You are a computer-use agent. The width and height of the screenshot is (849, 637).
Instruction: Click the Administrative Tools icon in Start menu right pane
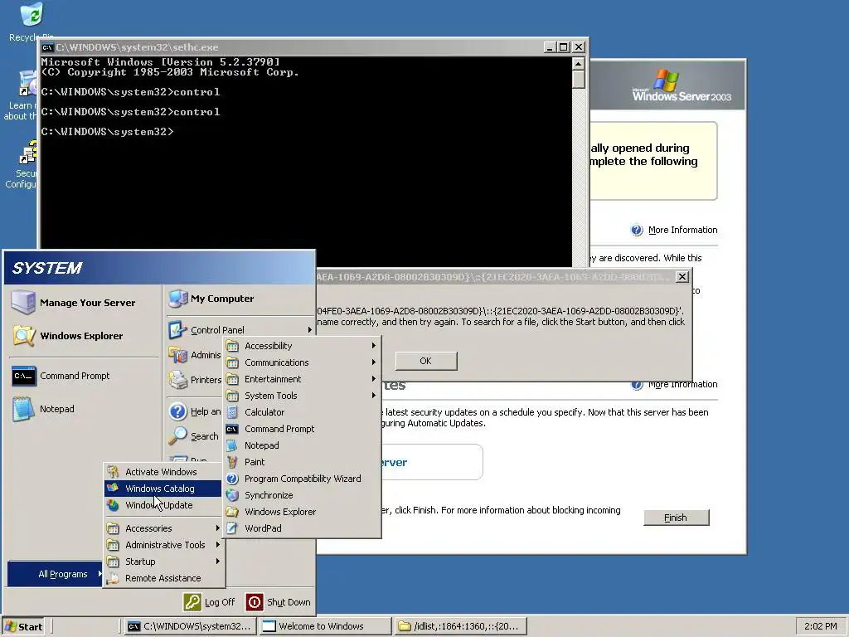click(x=177, y=355)
